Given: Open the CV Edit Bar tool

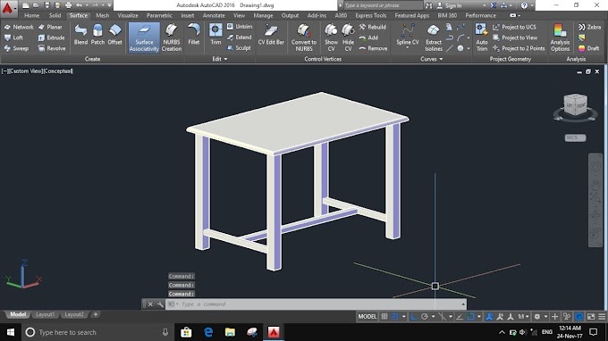Looking at the screenshot, I should tap(271, 35).
